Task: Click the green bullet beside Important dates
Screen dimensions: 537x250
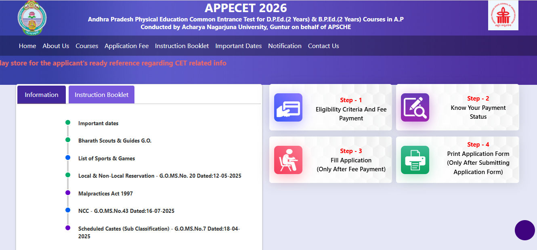Action: (68, 122)
